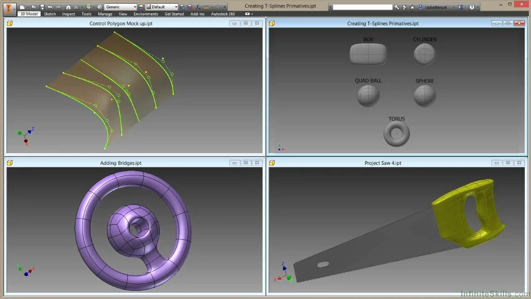
Task: Select the BOX primitive model
Action: tap(368, 54)
